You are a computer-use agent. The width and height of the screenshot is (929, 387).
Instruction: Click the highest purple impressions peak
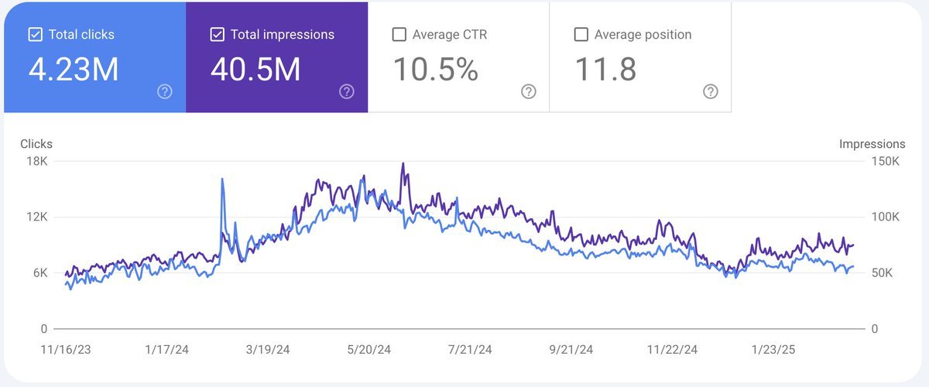coord(403,164)
